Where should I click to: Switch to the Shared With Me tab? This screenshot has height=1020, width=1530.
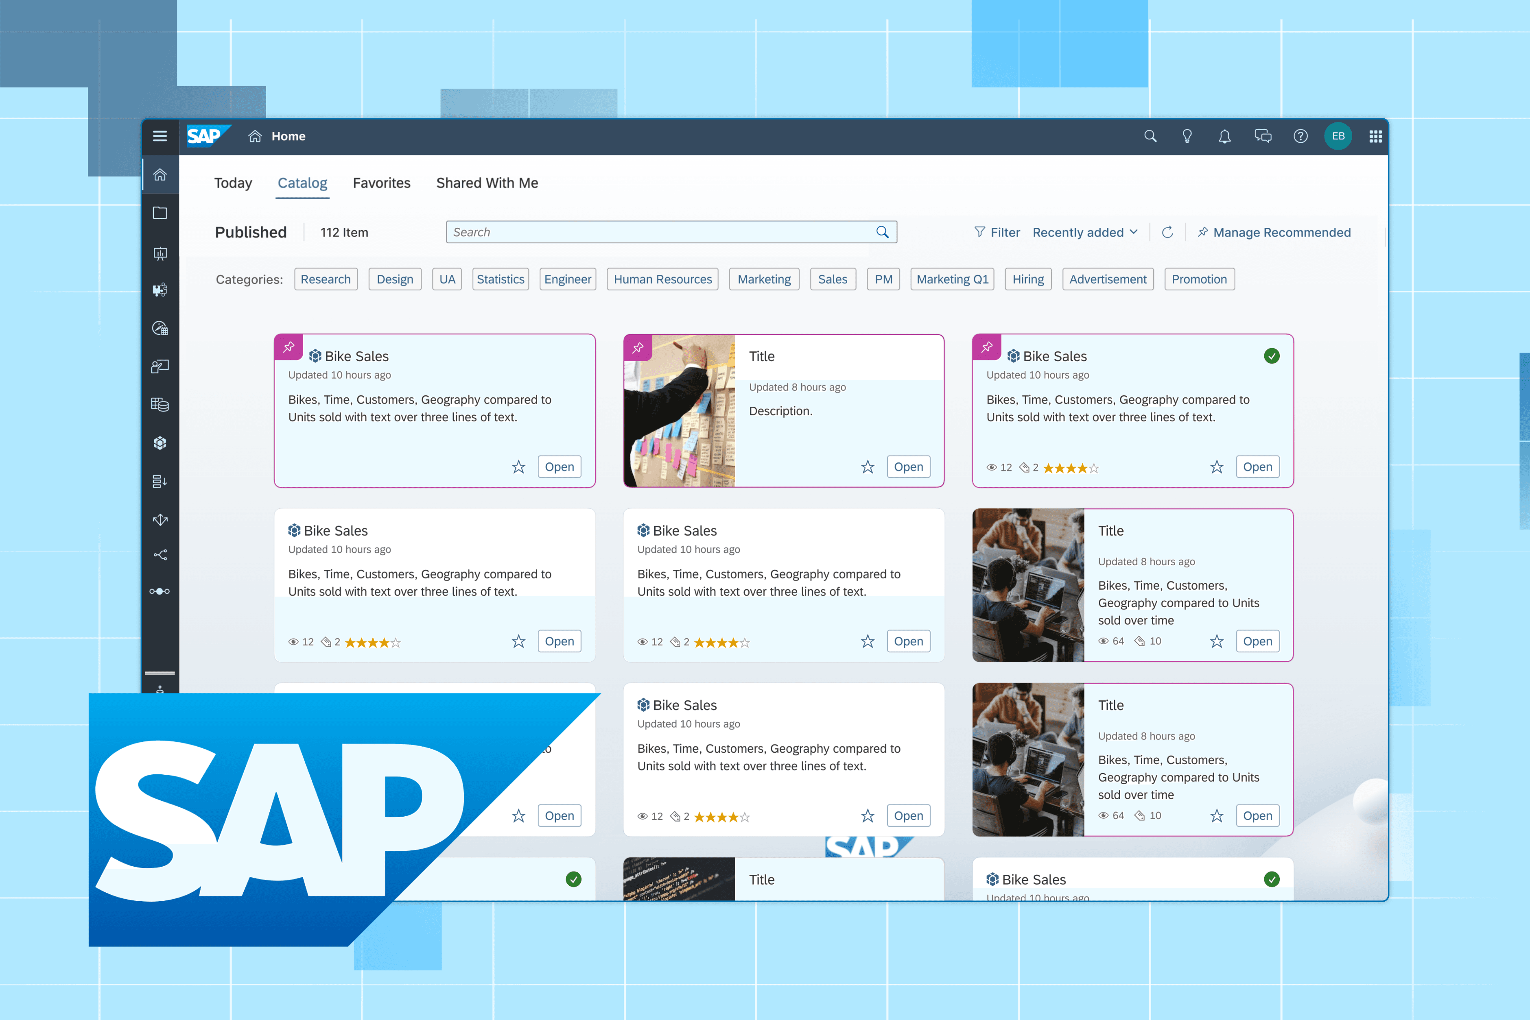point(487,183)
